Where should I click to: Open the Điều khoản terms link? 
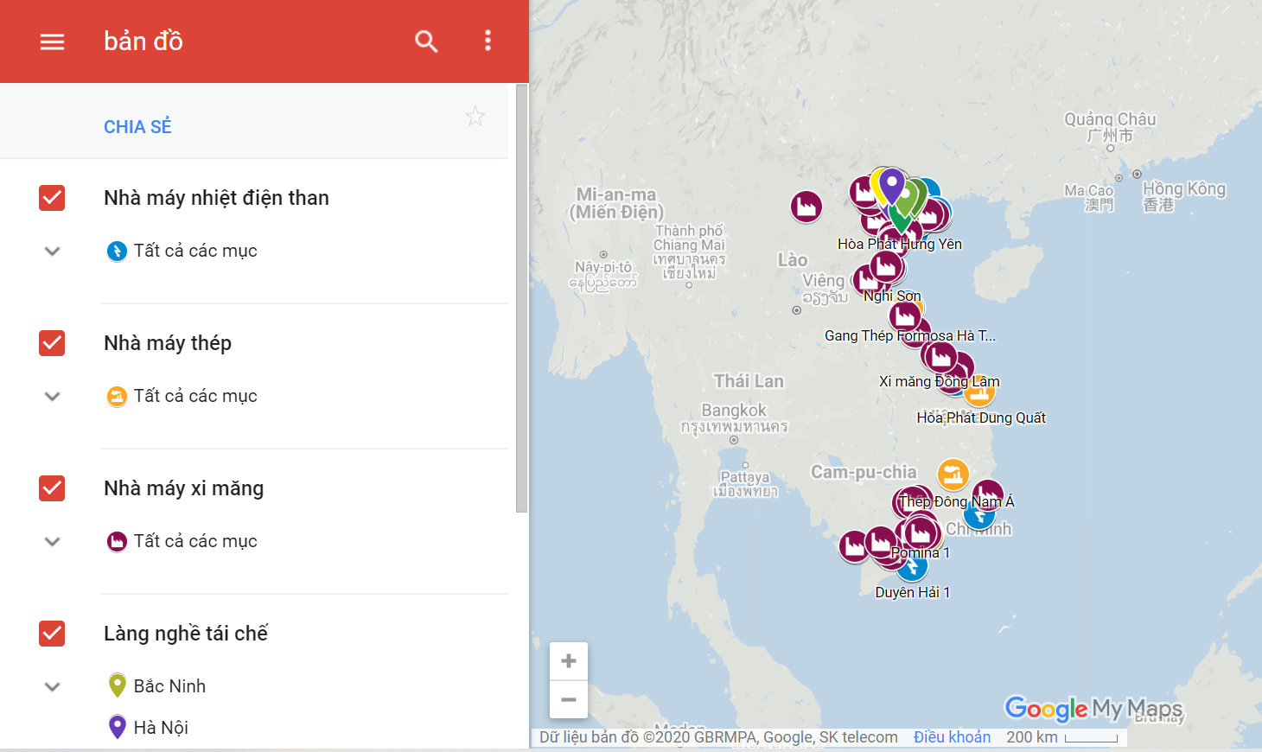click(952, 737)
